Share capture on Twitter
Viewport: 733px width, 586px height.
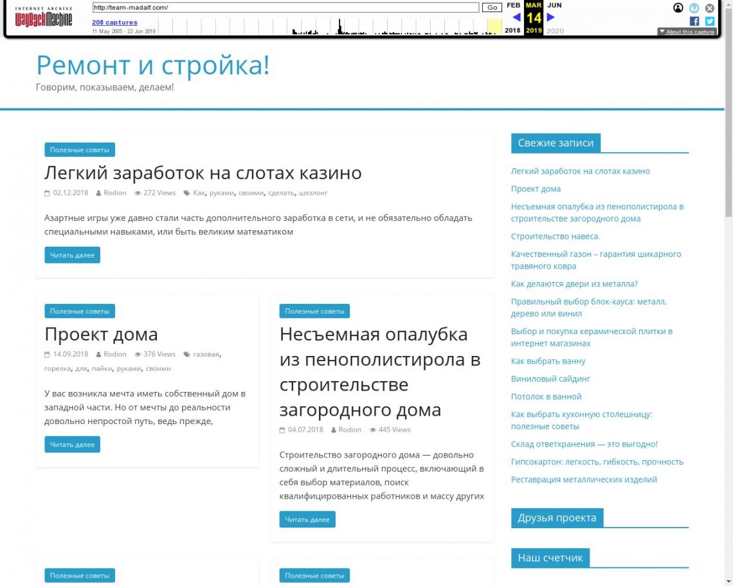[710, 21]
